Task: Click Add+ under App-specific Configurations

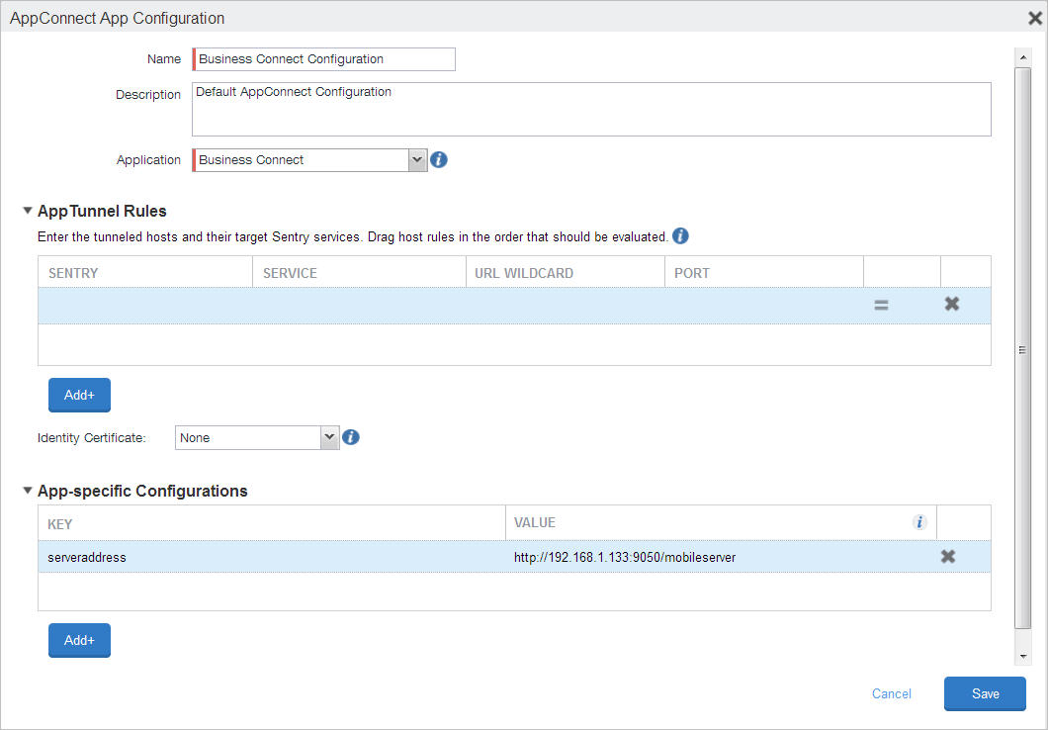Action: pos(79,640)
